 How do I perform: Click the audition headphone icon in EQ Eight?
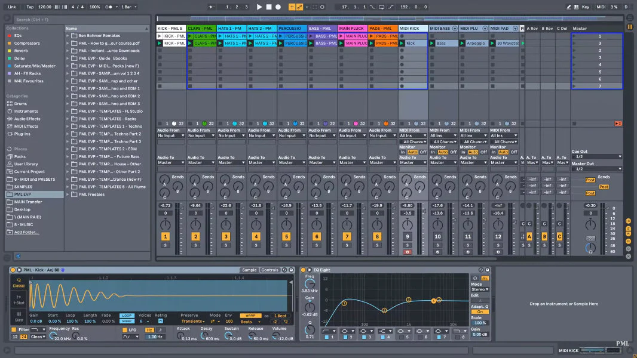[x=475, y=279]
